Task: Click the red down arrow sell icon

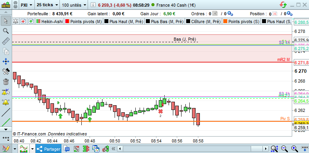Action: [23, 21]
